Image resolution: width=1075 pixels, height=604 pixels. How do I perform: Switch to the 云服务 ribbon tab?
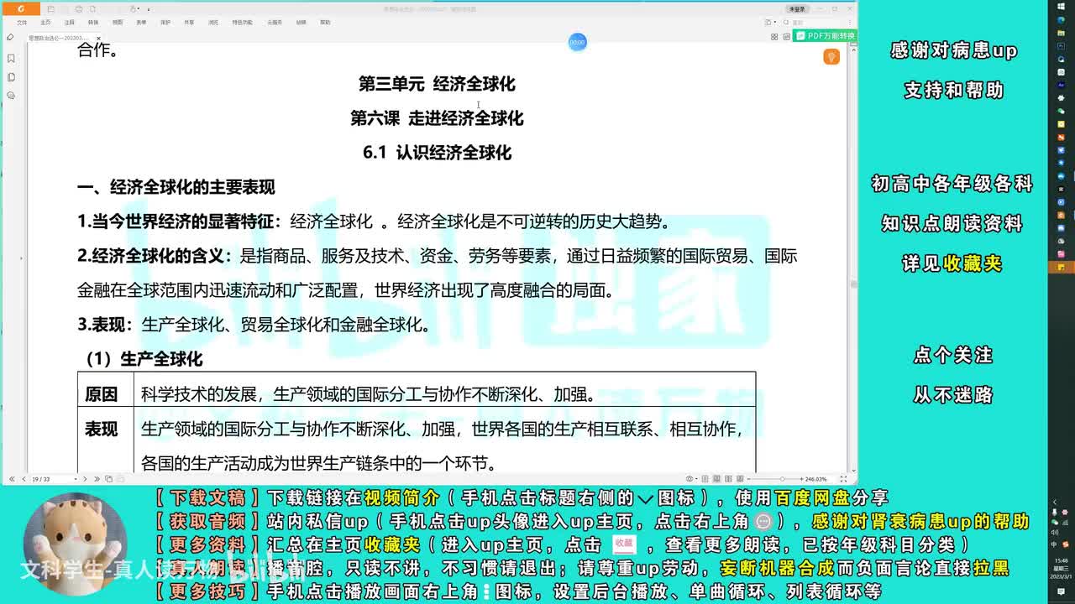[275, 23]
